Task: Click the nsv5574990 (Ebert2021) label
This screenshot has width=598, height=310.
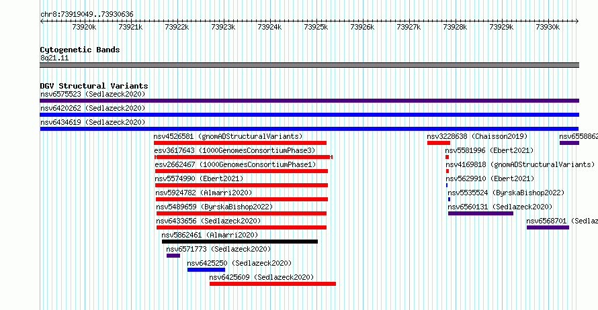Action: coord(199,178)
